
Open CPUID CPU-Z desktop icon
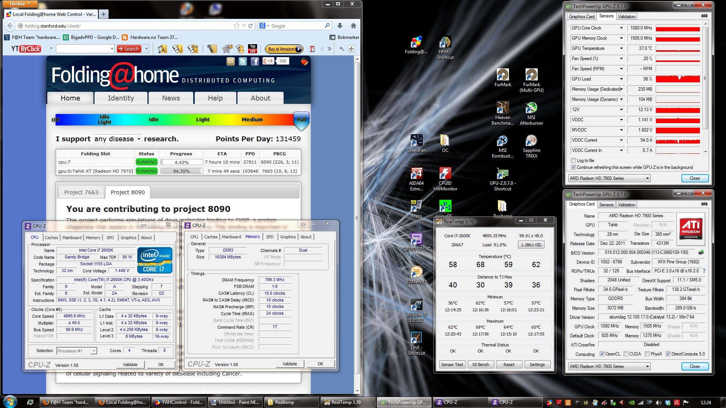tap(416, 242)
